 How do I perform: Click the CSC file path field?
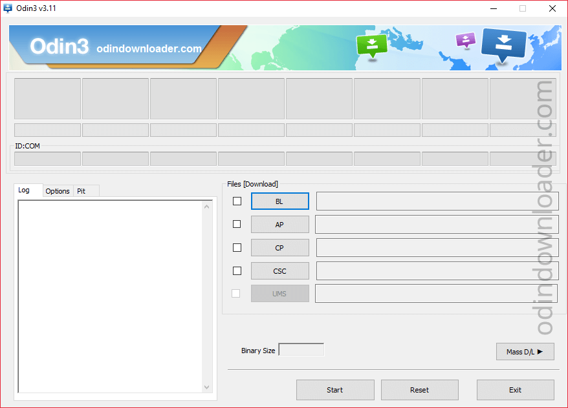click(437, 270)
